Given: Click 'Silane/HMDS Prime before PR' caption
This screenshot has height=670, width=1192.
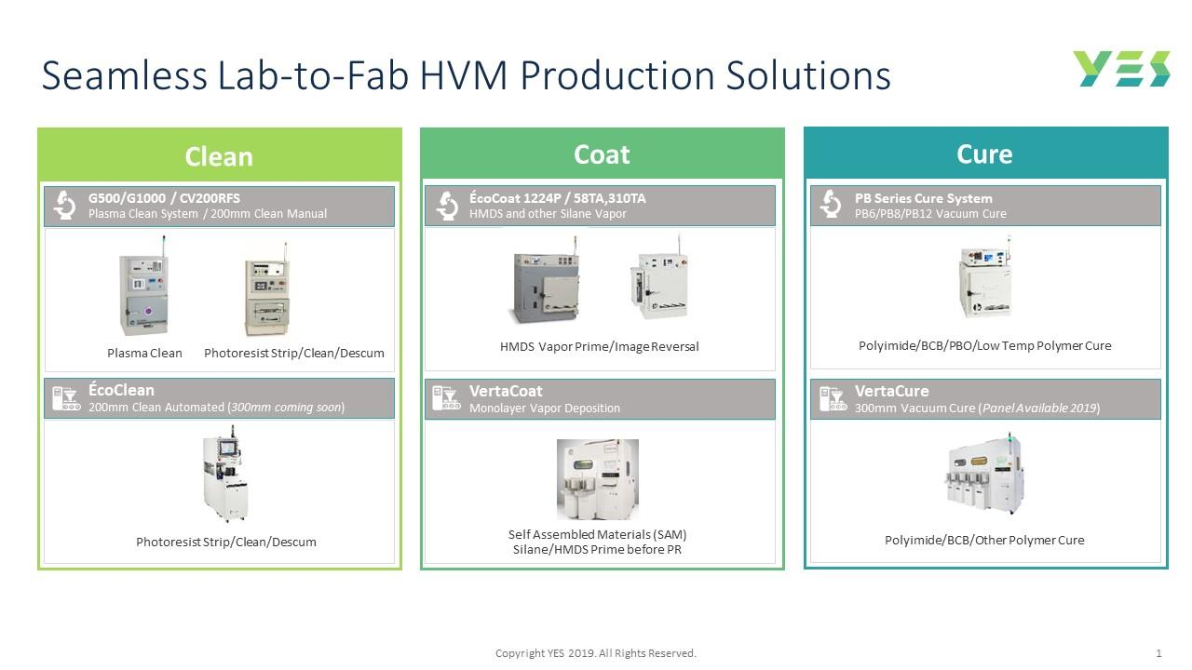Looking at the screenshot, I should click(x=597, y=549).
